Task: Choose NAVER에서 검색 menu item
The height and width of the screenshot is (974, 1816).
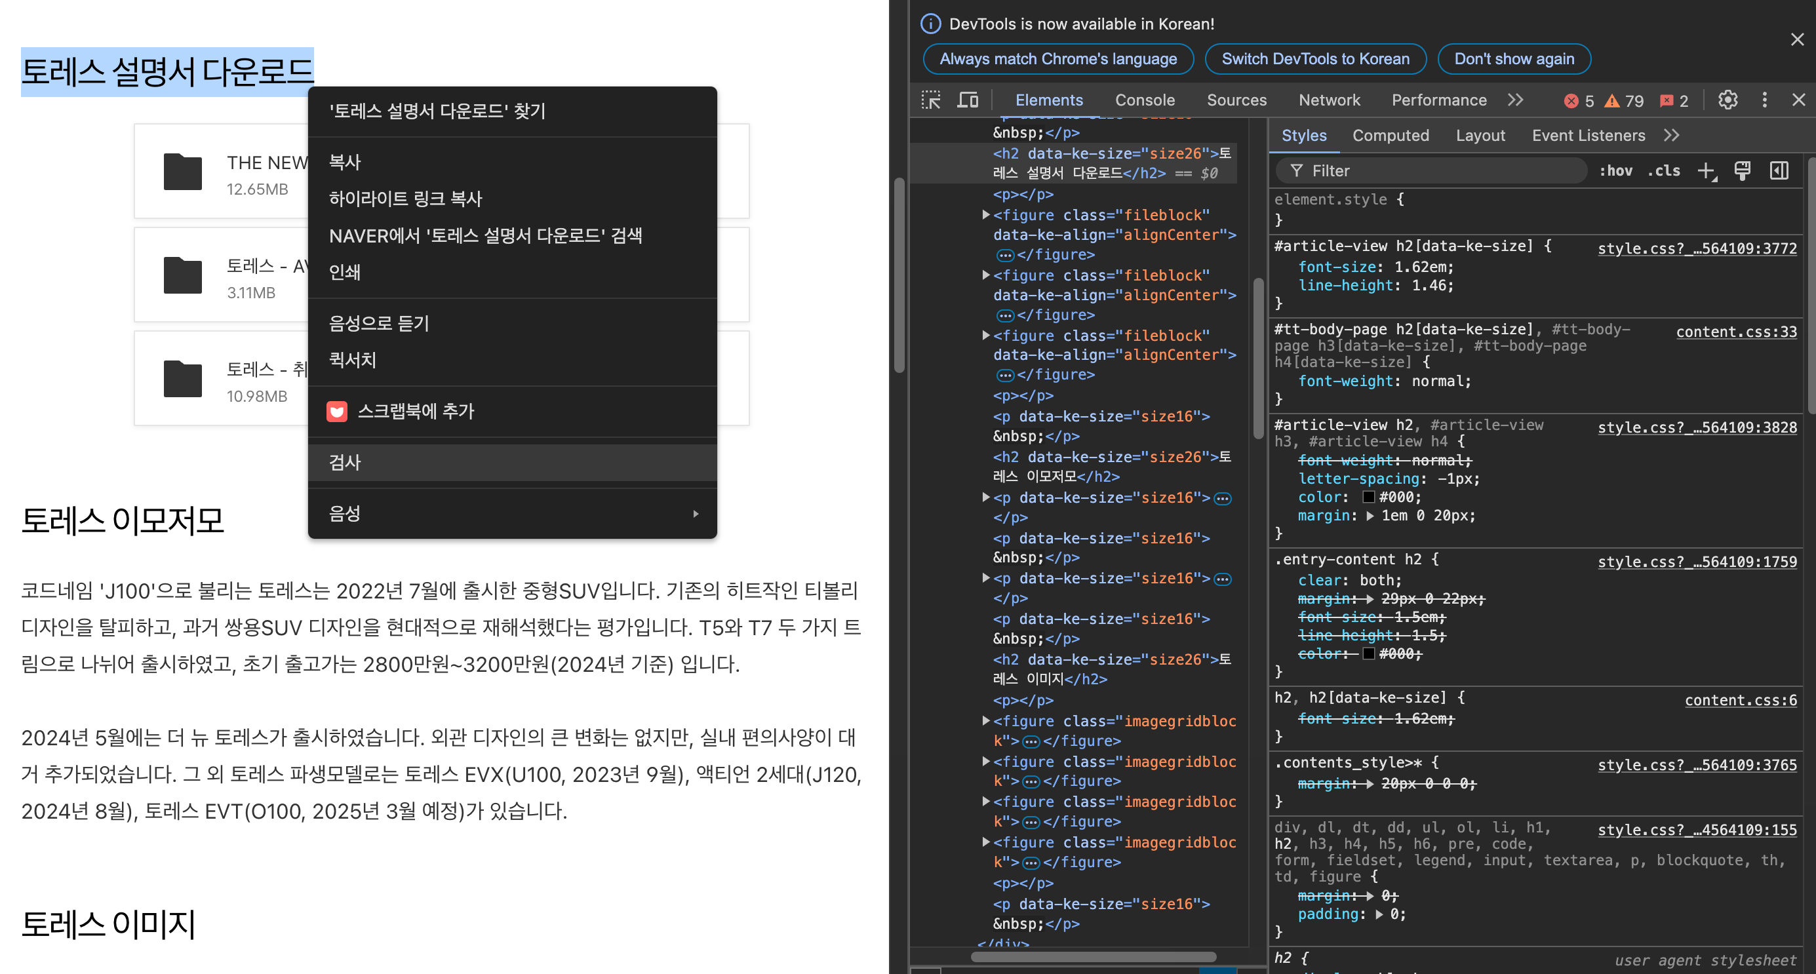Action: 513,235
